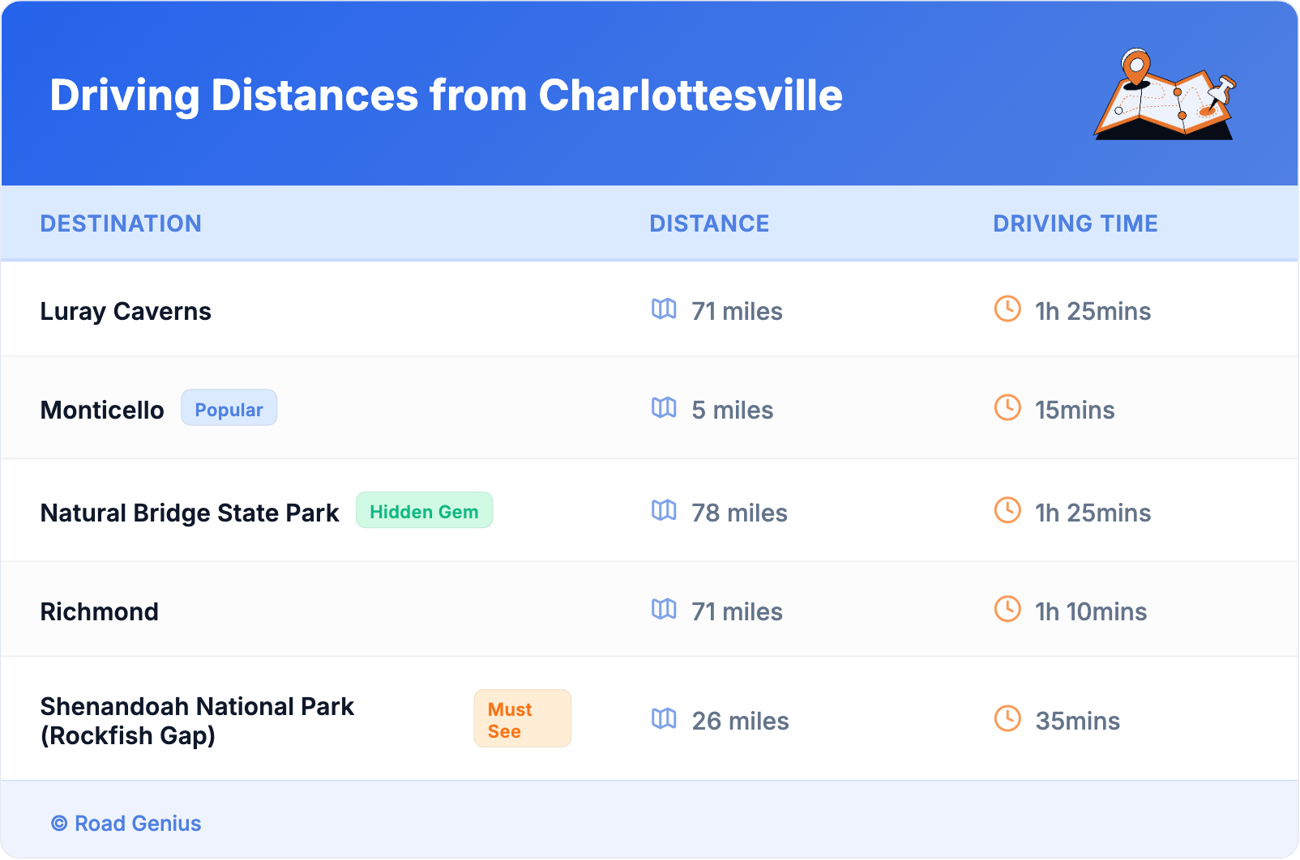Click the clock icon in Luray Caverns row
The height and width of the screenshot is (860, 1300).
(1007, 309)
